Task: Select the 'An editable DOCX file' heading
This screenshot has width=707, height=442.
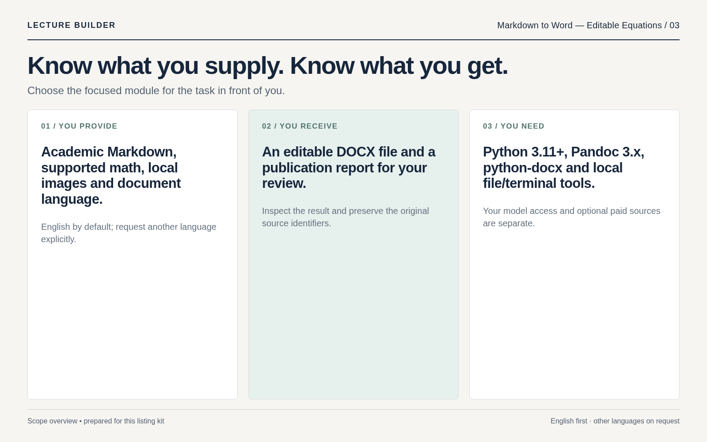Action: [349, 168]
